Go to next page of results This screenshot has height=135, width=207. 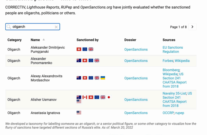(192, 27)
